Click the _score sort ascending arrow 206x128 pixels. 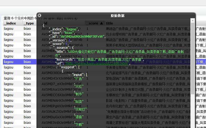coord(102,23)
